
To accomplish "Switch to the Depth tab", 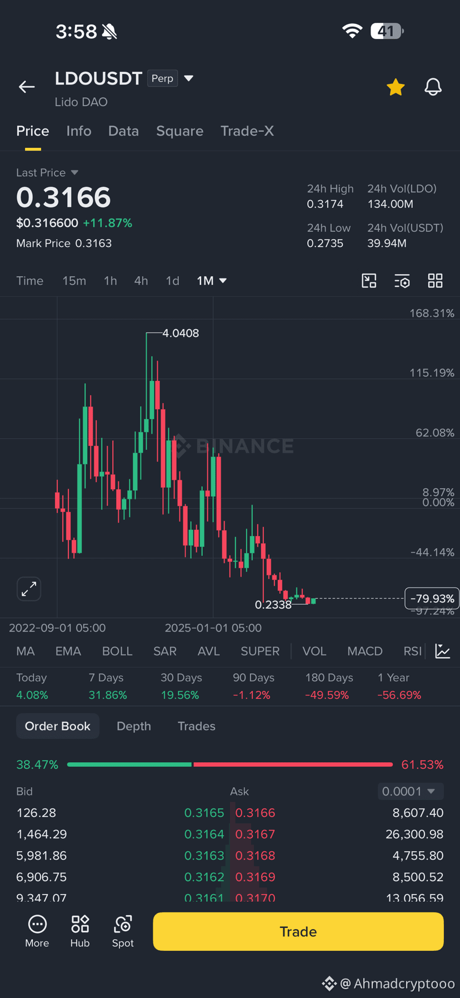I will [134, 726].
